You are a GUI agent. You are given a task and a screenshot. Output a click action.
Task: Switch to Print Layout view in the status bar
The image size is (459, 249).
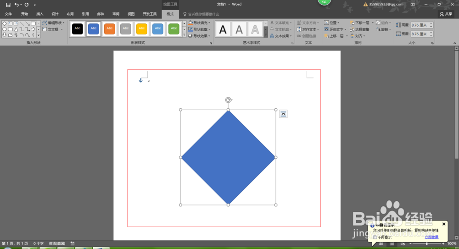(x=392, y=243)
